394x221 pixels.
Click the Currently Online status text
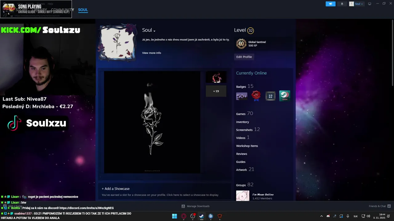(x=251, y=73)
